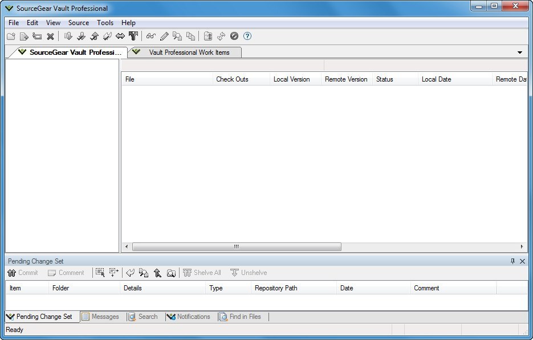
Task: Click the Create Folder toolbar icon
Action: tap(11, 36)
